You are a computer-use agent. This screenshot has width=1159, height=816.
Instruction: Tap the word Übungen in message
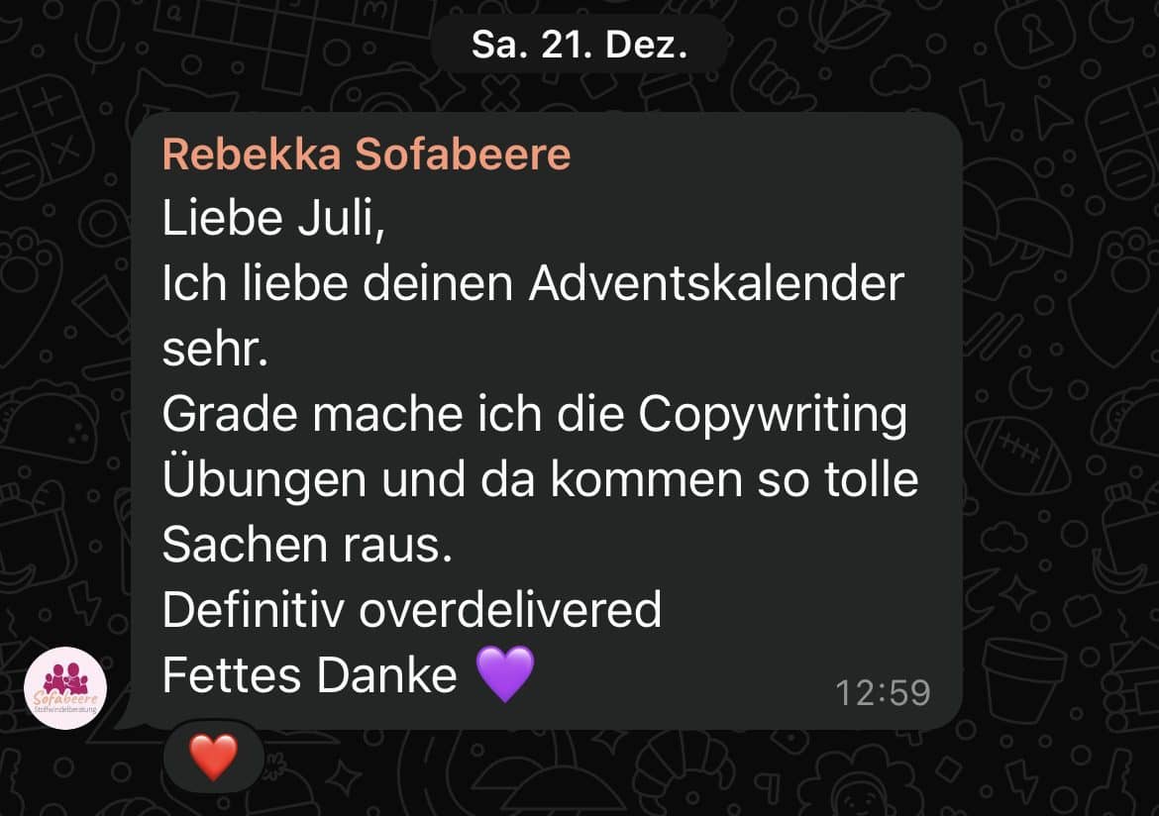pyautogui.click(x=263, y=478)
